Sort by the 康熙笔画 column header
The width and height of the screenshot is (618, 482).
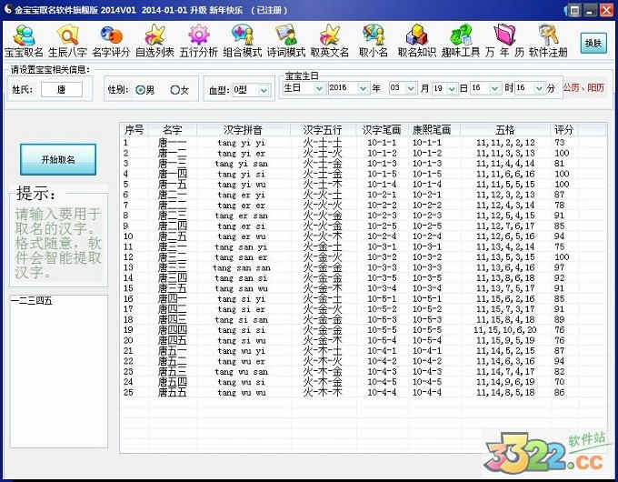click(x=432, y=129)
